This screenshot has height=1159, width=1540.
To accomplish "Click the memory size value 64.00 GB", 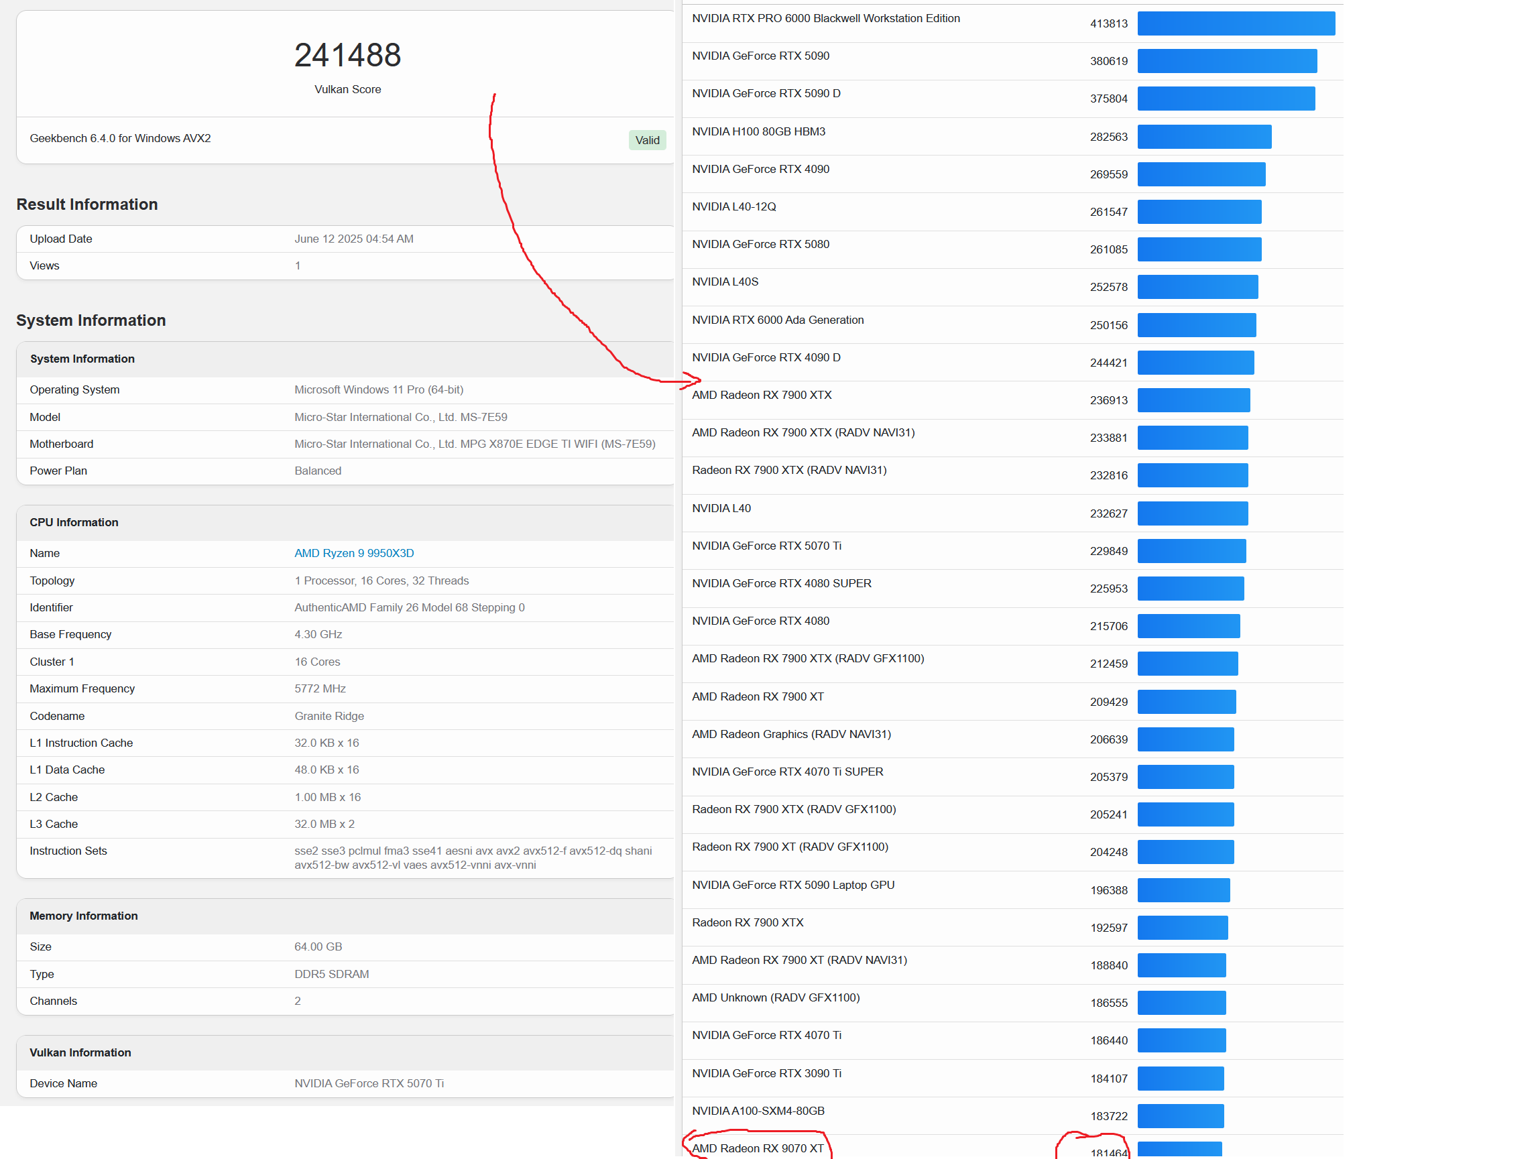I will click(318, 947).
